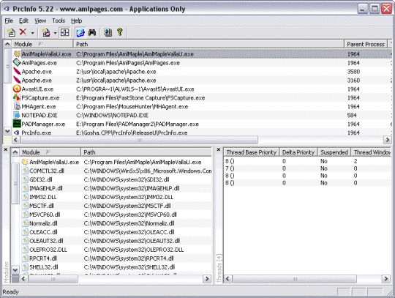Click right arrow of threads pane horizontal scrollbar
The width and height of the screenshot is (395, 298).
point(386,278)
